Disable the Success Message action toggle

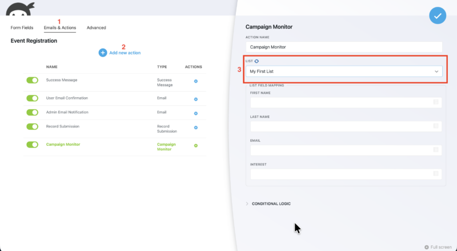(33, 80)
